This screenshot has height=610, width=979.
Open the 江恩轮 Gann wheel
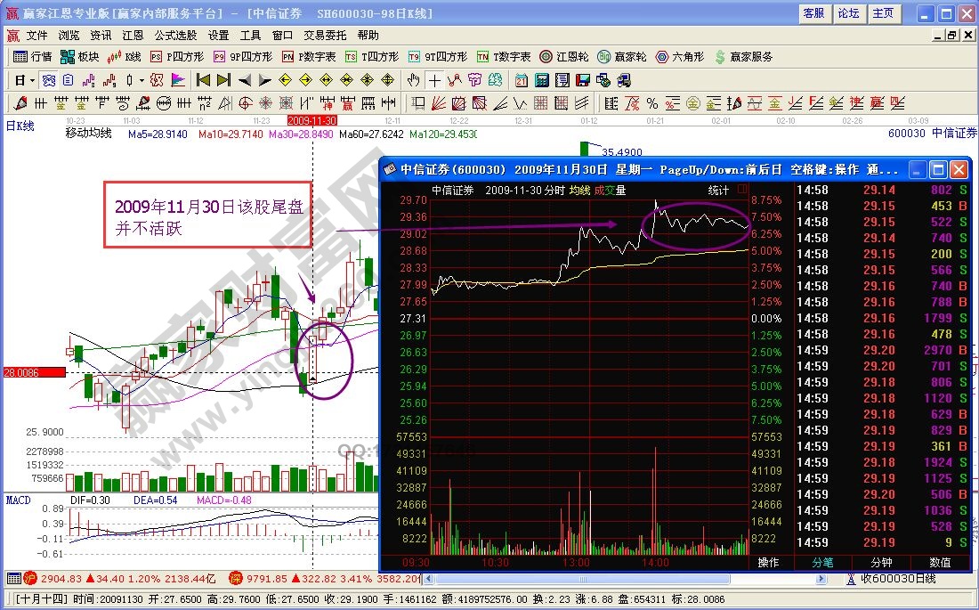(x=563, y=57)
